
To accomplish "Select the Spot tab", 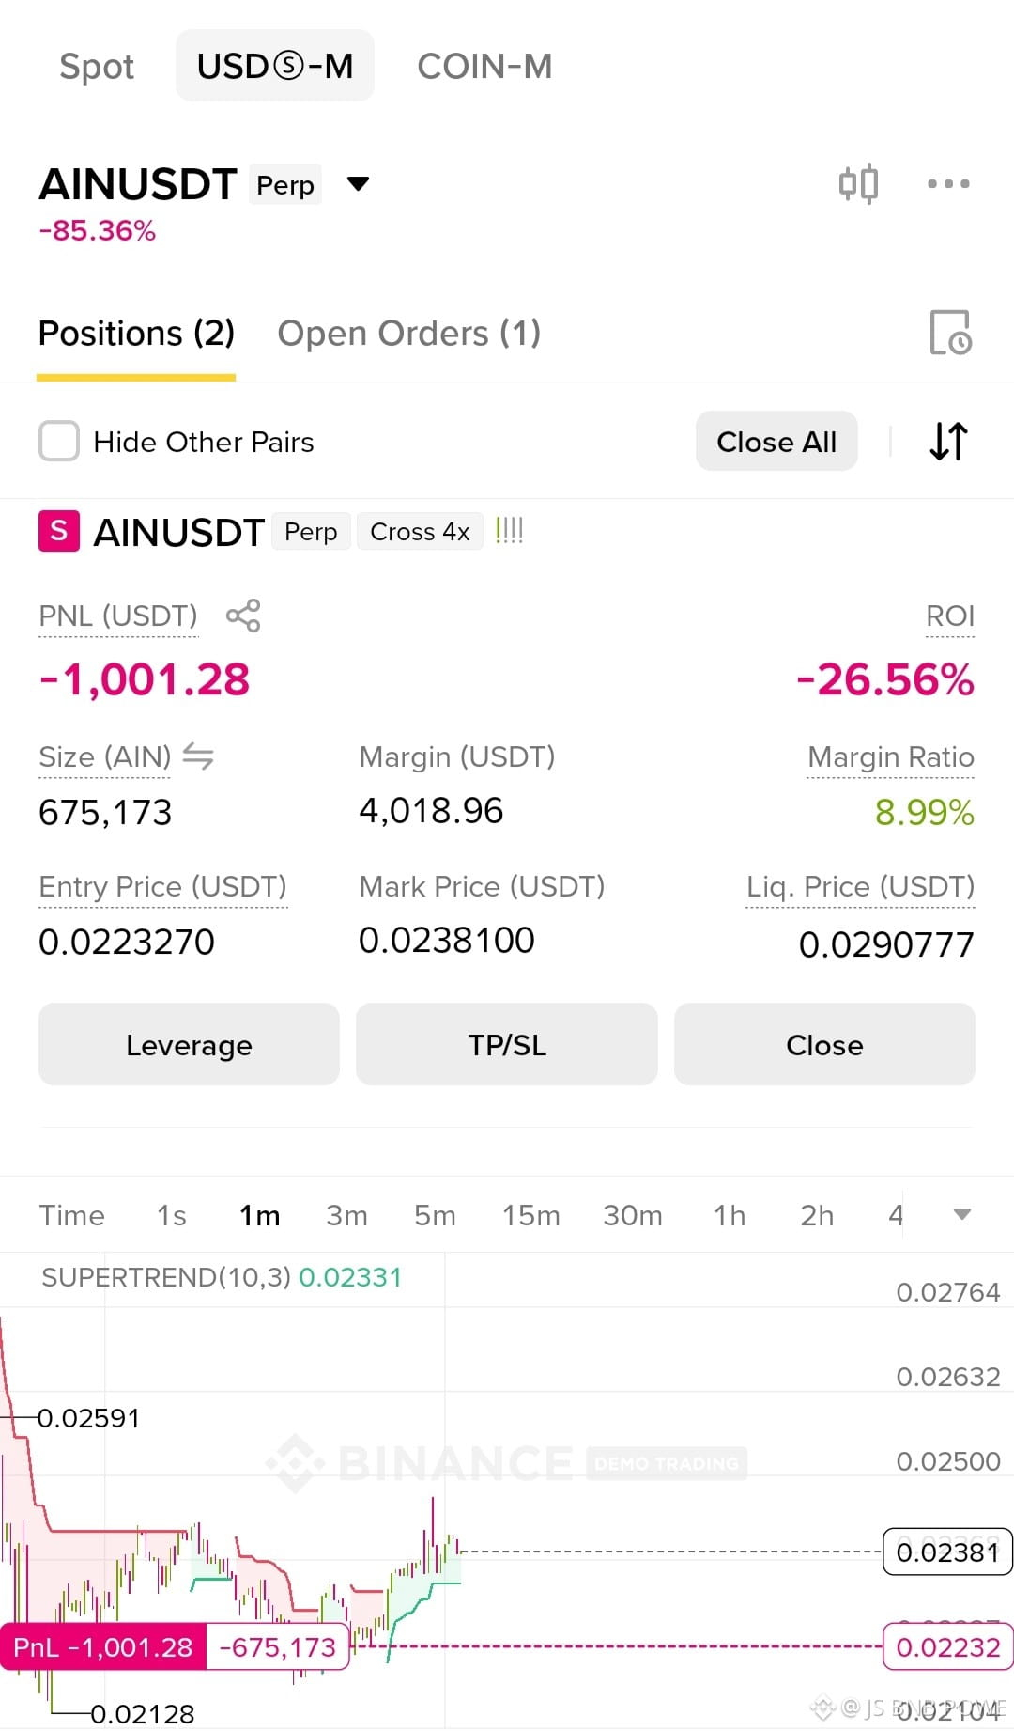I will point(97,66).
